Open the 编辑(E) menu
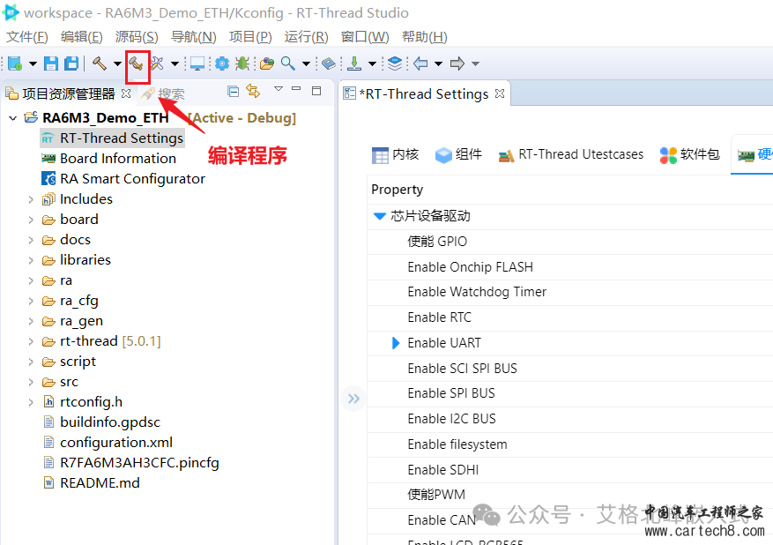The height and width of the screenshot is (545, 773). click(x=82, y=37)
